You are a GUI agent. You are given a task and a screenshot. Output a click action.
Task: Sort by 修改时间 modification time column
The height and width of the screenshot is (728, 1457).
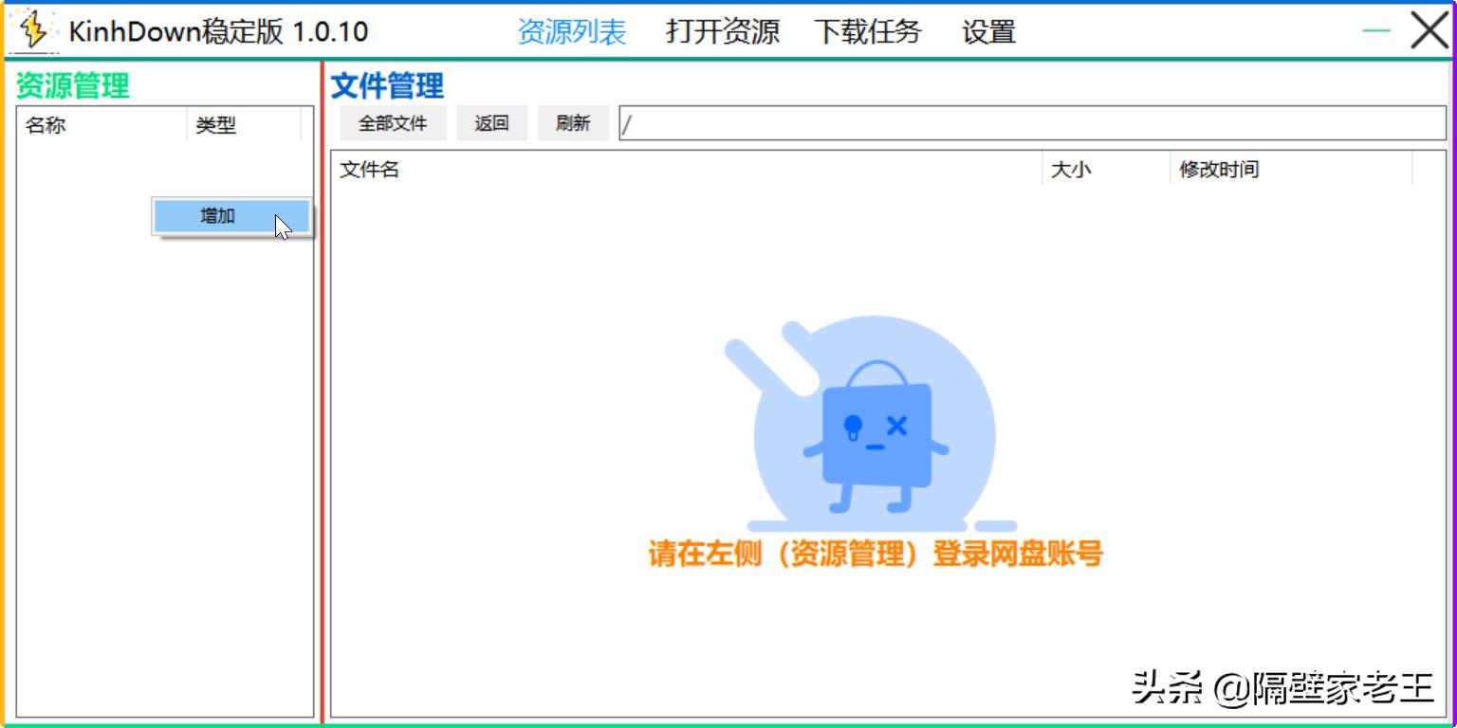coord(1220,170)
